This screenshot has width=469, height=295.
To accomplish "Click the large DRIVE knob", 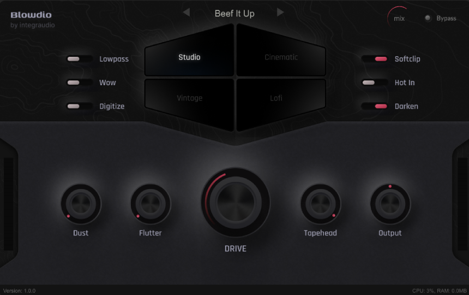I will click(x=236, y=203).
